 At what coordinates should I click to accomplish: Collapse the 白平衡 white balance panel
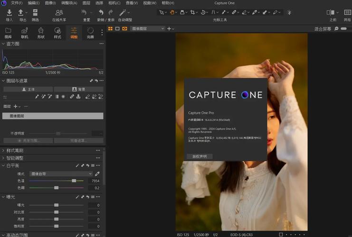click(x=3, y=165)
